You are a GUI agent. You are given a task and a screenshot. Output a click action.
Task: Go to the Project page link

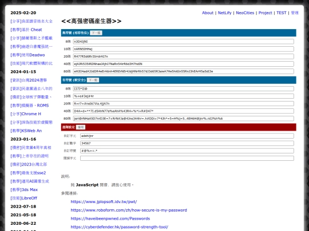coord(266,13)
